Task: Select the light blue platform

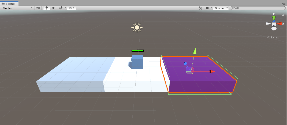Action: click(75, 75)
